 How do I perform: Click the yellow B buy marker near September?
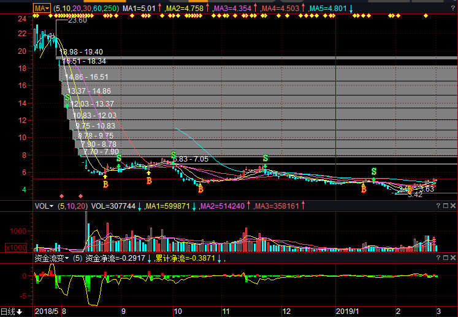click(105, 183)
